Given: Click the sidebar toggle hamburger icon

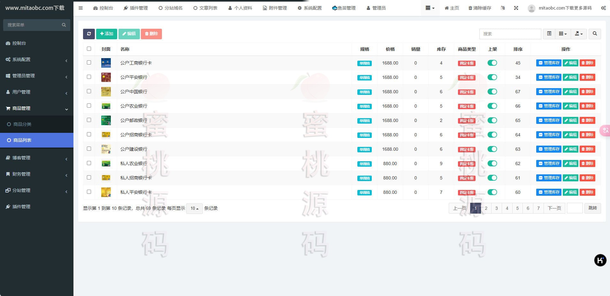Looking at the screenshot, I should tap(80, 8).
